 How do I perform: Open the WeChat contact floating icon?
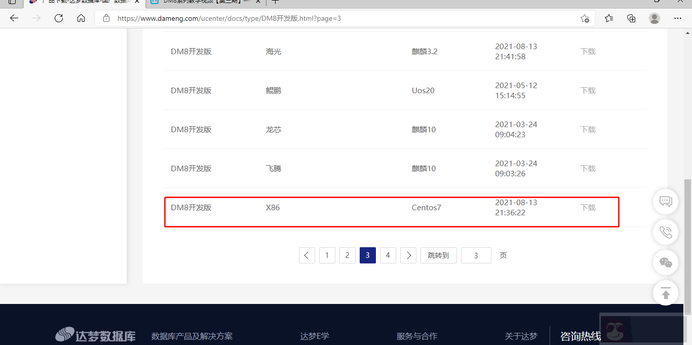(x=665, y=262)
